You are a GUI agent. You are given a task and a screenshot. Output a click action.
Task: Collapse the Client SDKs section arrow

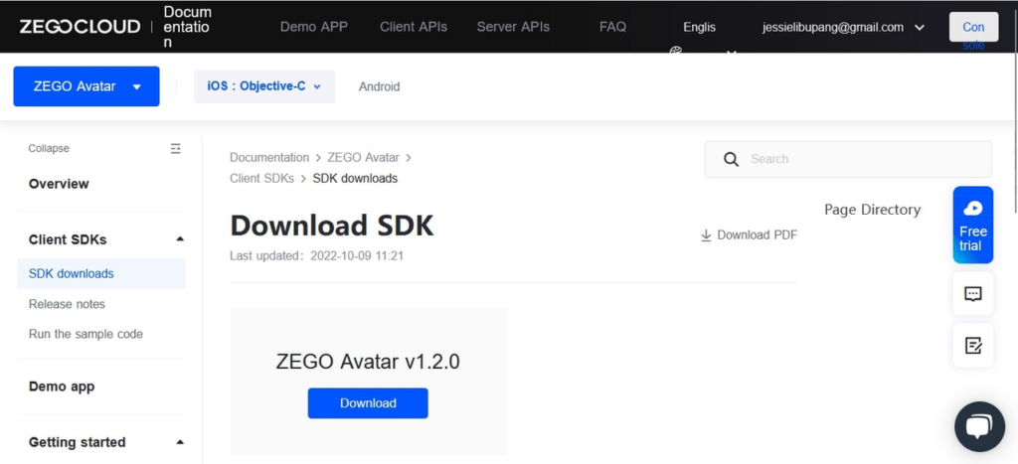180,239
